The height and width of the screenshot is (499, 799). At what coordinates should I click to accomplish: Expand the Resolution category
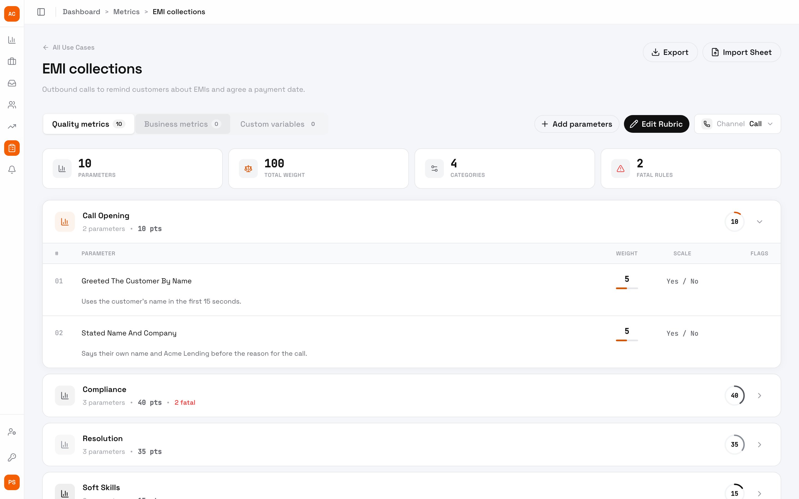[x=759, y=445]
